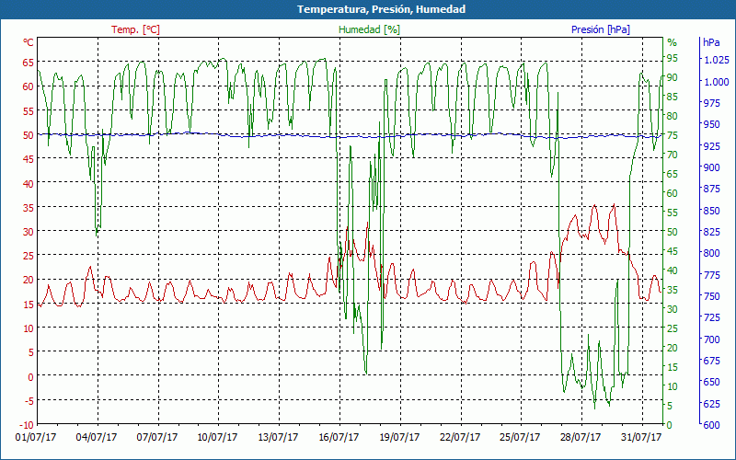Screen dimensions: 736x460
Task: Click date label '25/07/17' on the time axis
Action: [x=520, y=437]
